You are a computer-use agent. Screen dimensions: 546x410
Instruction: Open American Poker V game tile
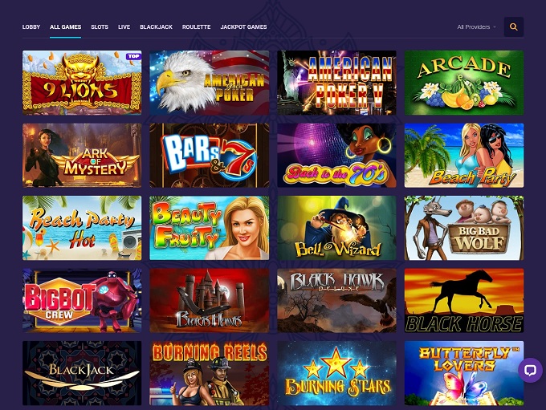[336, 83]
